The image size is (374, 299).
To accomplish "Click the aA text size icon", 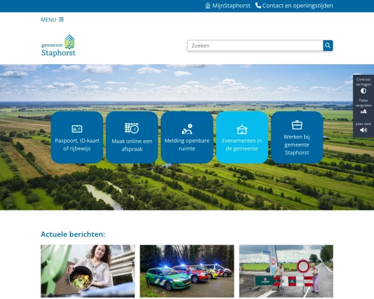I will (363, 112).
